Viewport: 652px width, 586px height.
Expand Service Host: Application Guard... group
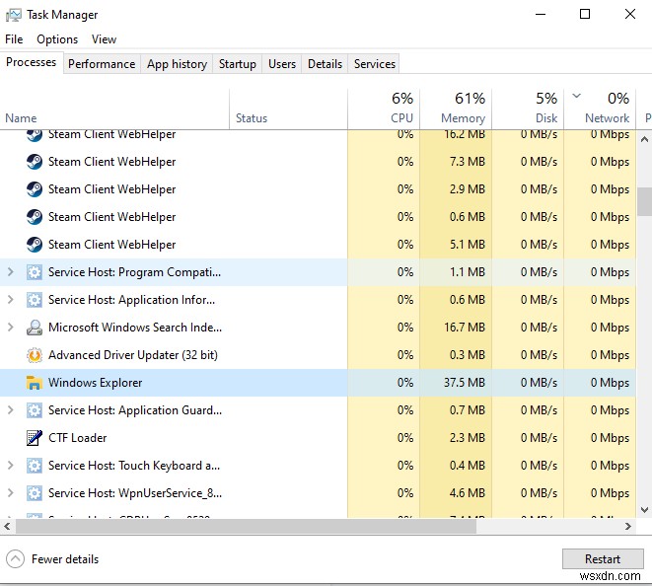(11, 410)
